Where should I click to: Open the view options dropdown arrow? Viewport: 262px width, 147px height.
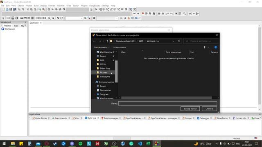(x=209, y=47)
